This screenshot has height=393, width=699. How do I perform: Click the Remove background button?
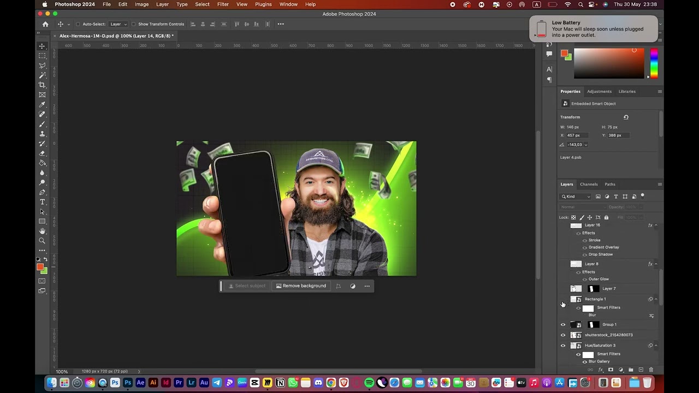pos(301,286)
